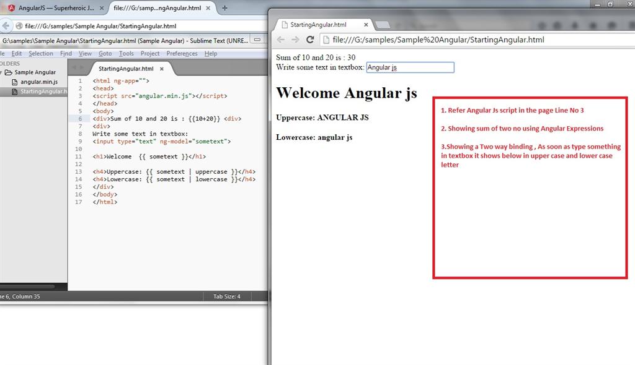
Task: Reload page in right Chrome window
Action: pyautogui.click(x=310, y=40)
